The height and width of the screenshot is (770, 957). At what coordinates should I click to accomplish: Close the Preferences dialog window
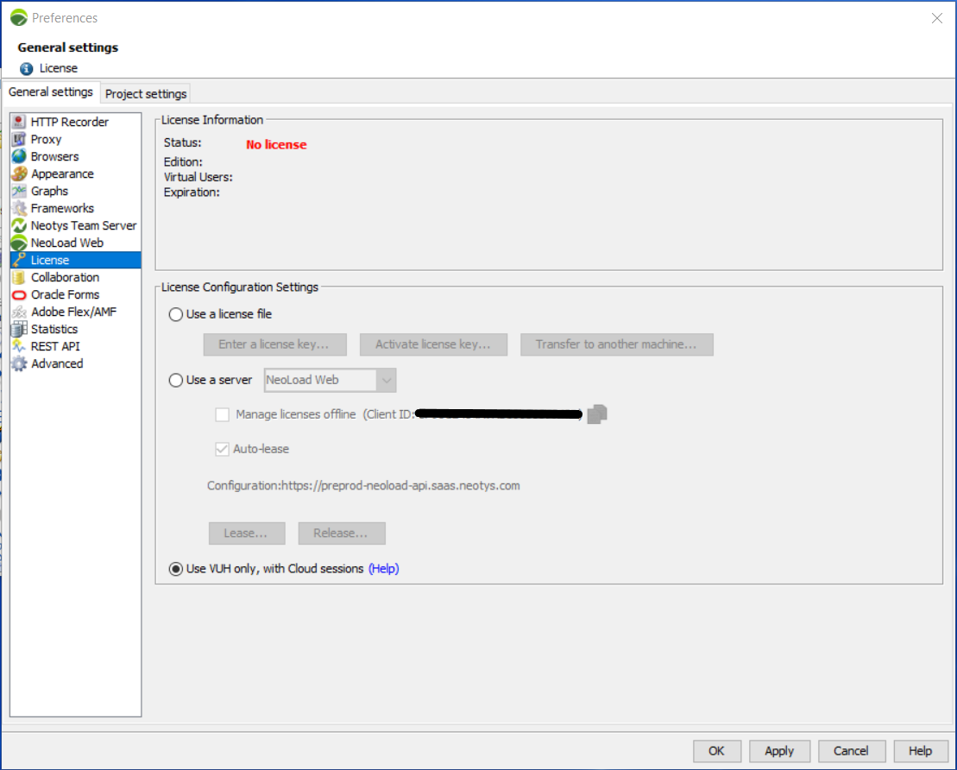pos(937,18)
